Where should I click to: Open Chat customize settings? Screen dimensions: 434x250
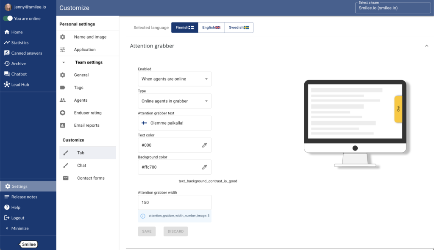tap(81, 166)
